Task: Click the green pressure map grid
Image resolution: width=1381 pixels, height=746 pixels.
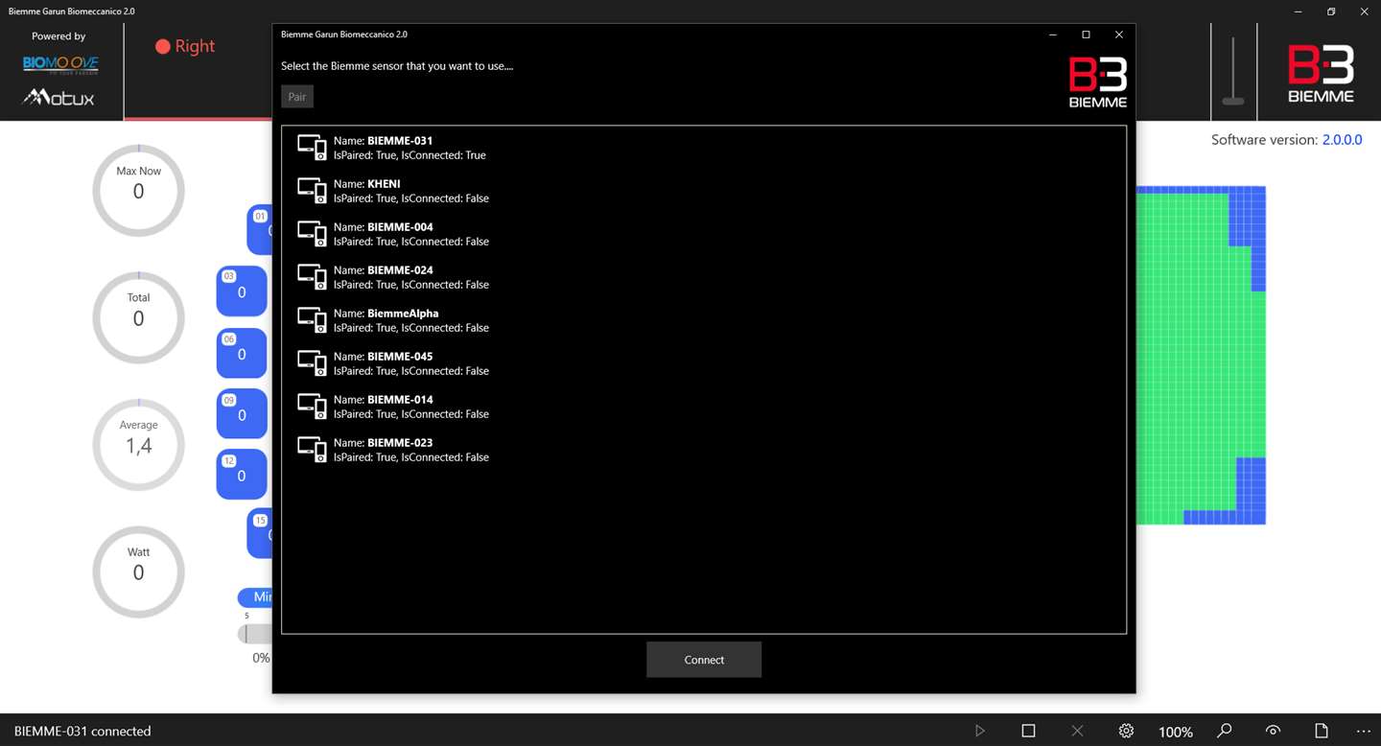Action: pyautogui.click(x=1201, y=356)
